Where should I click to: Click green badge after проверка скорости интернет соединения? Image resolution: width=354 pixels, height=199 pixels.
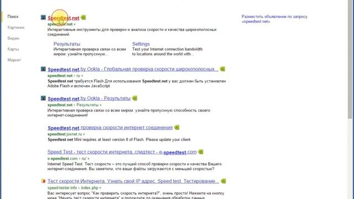point(177,128)
